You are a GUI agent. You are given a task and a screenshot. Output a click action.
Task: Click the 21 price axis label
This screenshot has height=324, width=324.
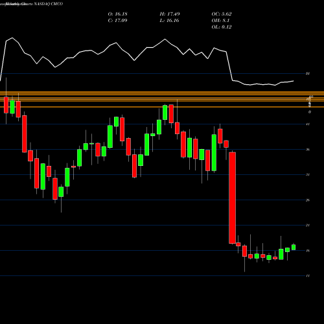coord(308,226)
